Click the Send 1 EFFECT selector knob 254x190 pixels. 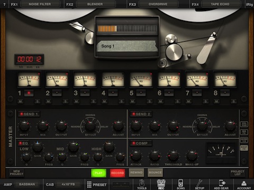(x=90, y=126)
